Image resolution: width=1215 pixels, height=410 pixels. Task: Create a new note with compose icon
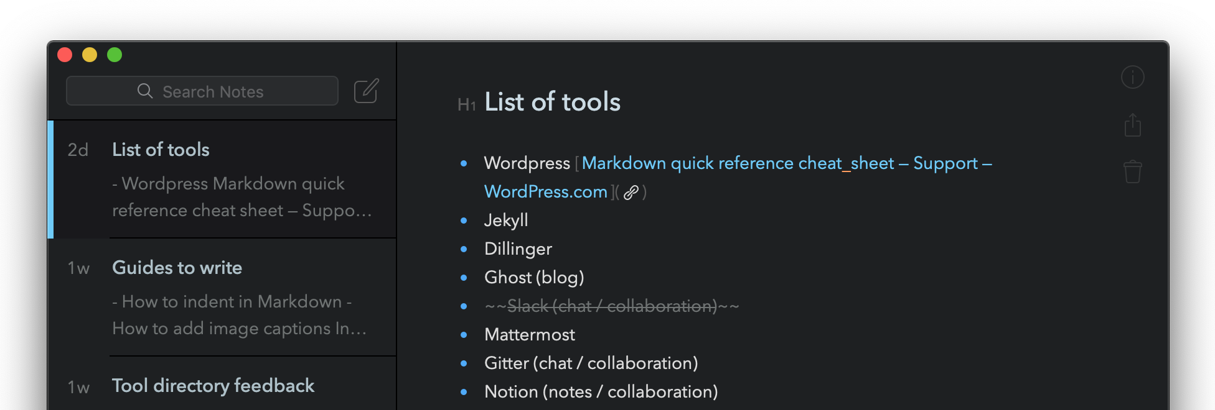(366, 91)
